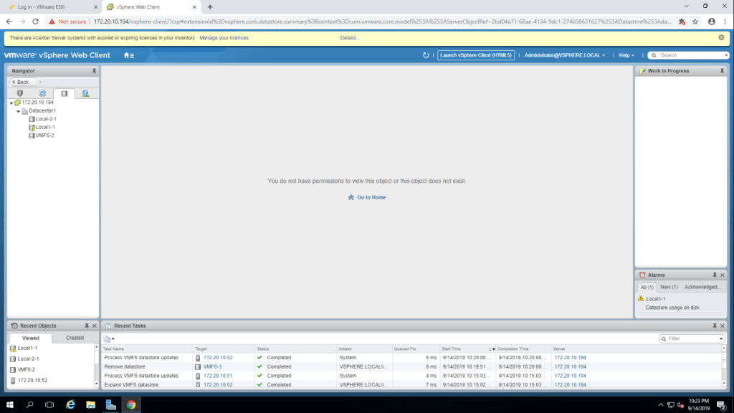The width and height of the screenshot is (734, 413).
Task: Open the Networking navigator tab icon
Action: tap(85, 93)
